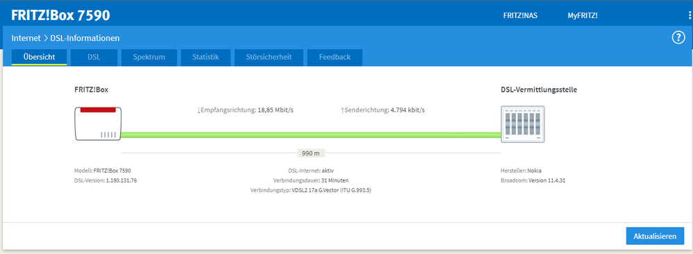
Task: Select the Übersicht tab
Action: pyautogui.click(x=40, y=57)
